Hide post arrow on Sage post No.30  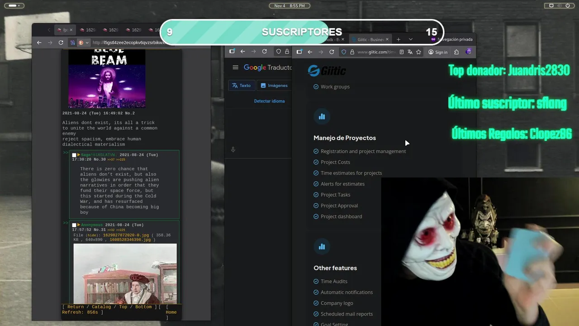(79, 155)
